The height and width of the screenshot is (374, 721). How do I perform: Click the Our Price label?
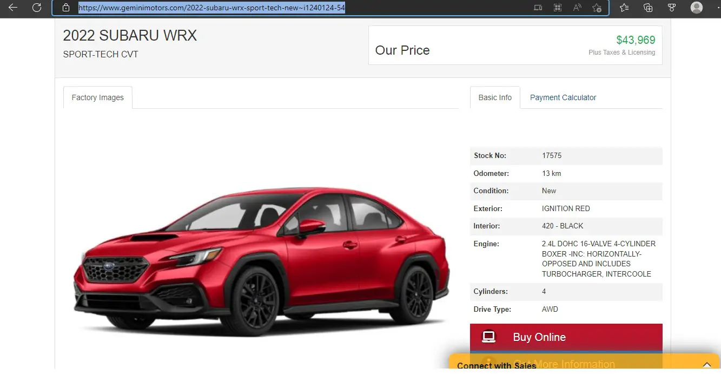402,50
